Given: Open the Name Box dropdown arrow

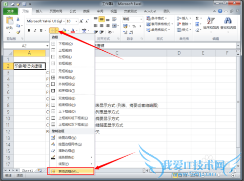Looking at the screenshot, I should pyautogui.click(x=47, y=46).
